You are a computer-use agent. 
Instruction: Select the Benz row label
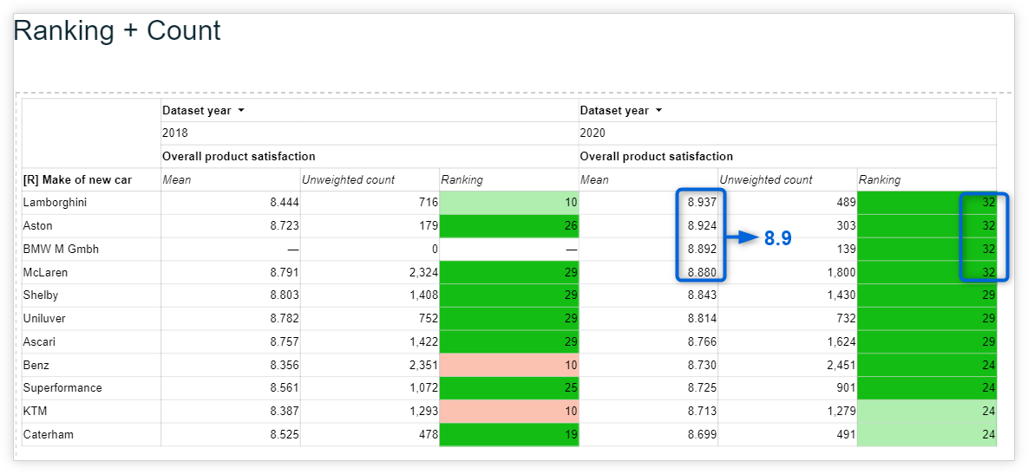[36, 366]
